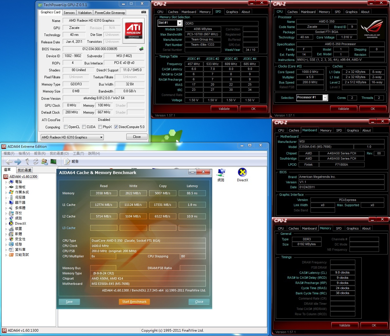Screen dimensions: 390x336
Task: Click the Copyright FinalWire status bar text
Action: tap(172, 330)
